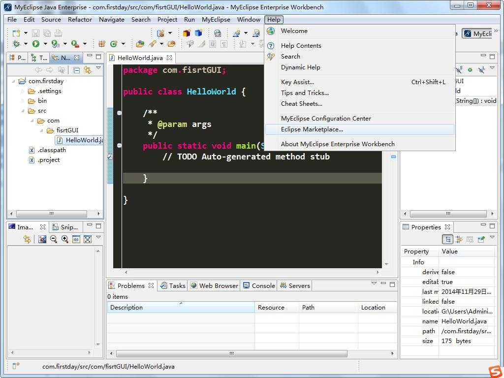Click the flashlight Search toolbar icon

pyautogui.click(x=153, y=44)
